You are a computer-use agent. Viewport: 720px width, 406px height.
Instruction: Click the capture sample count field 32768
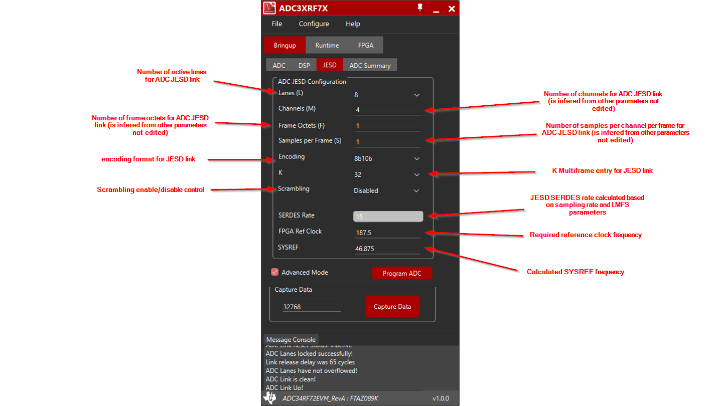click(311, 307)
